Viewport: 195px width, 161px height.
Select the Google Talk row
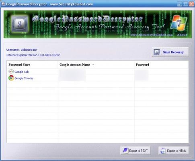tap(98, 72)
